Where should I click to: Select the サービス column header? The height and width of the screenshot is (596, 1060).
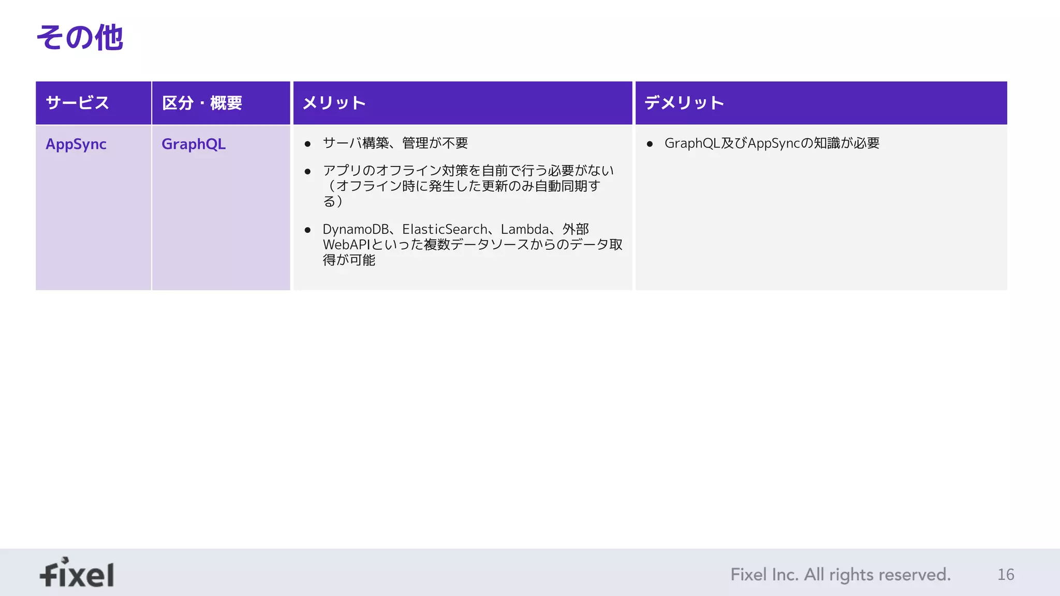(78, 103)
